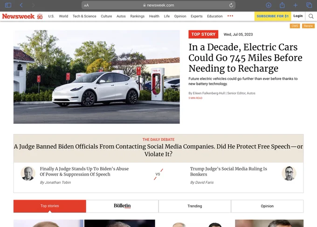This screenshot has height=227, width=317.
Task: Click The Daily Debate label
Action: click(x=158, y=140)
